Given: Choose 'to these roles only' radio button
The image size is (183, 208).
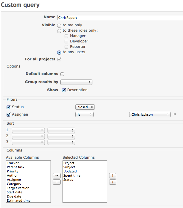Looking at the screenshot, I should tap(59, 31).
